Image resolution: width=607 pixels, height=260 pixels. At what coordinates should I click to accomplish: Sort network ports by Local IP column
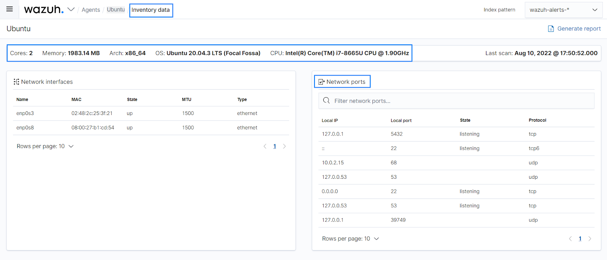pos(330,120)
